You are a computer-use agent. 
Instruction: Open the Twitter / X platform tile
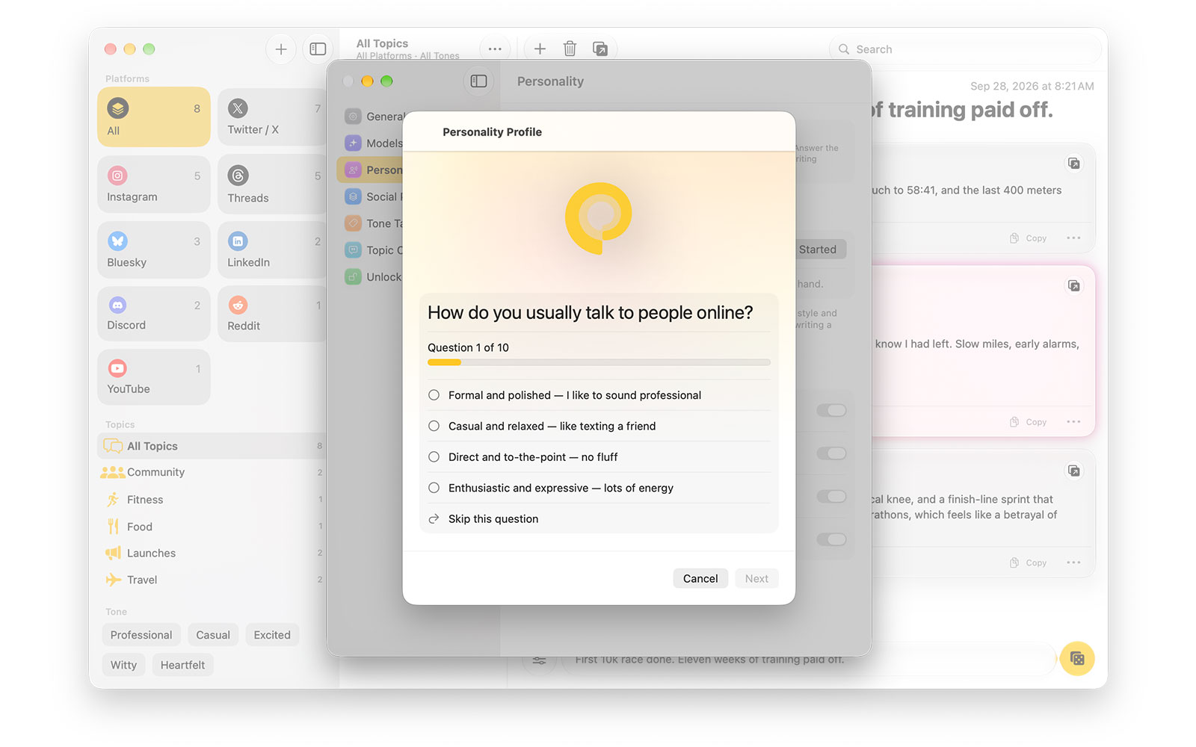(x=272, y=117)
